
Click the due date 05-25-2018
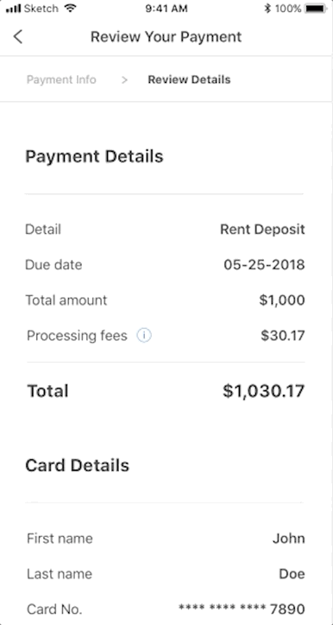click(264, 265)
